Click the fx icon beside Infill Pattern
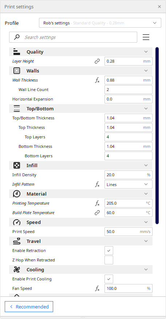The height and width of the screenshot is (319, 166). tap(97, 184)
